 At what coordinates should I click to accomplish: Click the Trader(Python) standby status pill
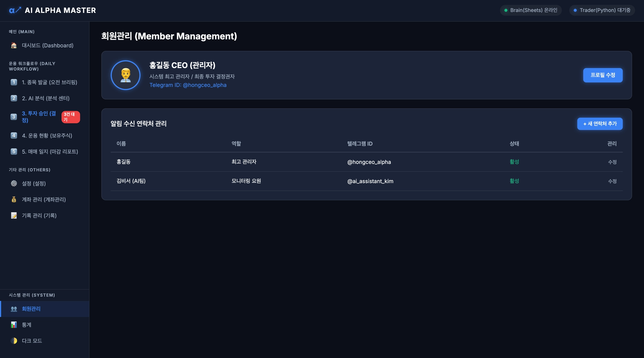(x=602, y=10)
